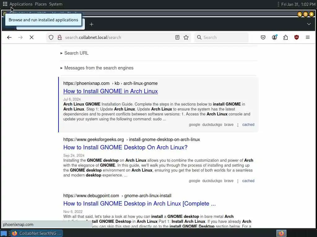Open the System menu
Image resolution: width=317 pixels, height=237 pixels.
pos(56,4)
